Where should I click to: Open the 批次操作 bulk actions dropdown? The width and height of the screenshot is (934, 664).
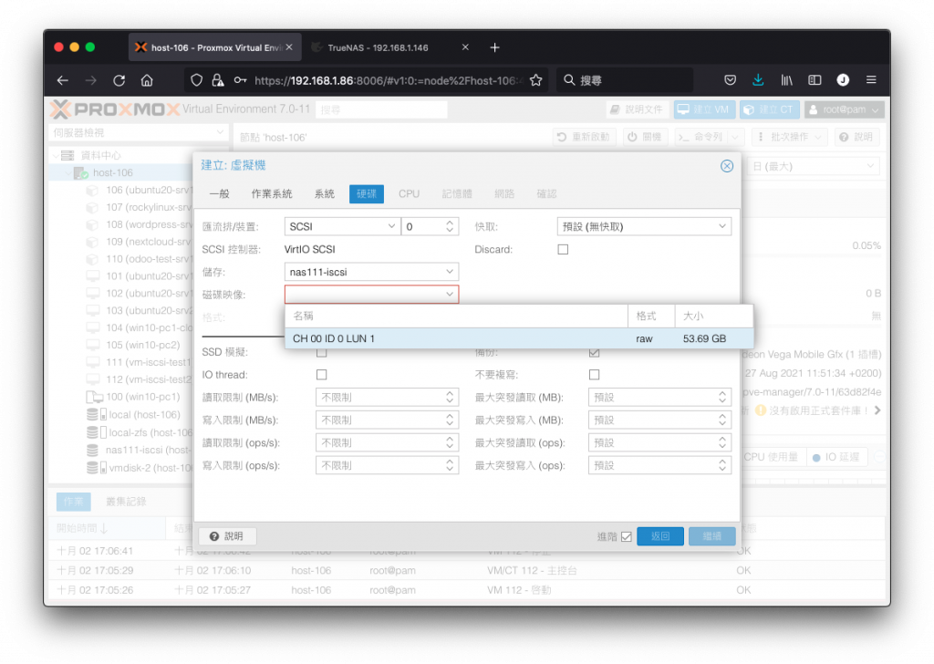791,137
